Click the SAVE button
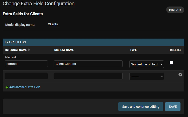Viewport: 188px width, 117px height. tap(173, 106)
